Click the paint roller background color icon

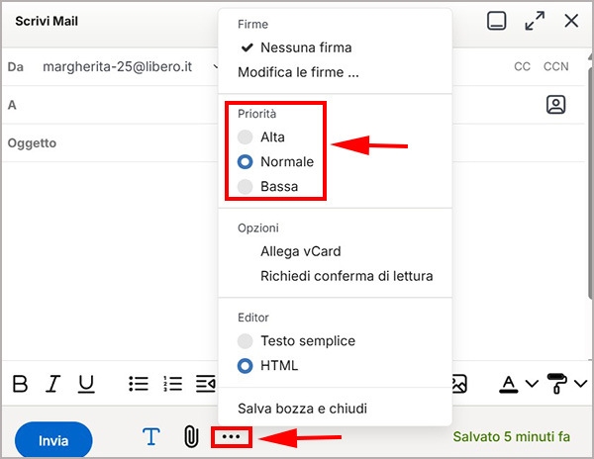click(x=556, y=384)
